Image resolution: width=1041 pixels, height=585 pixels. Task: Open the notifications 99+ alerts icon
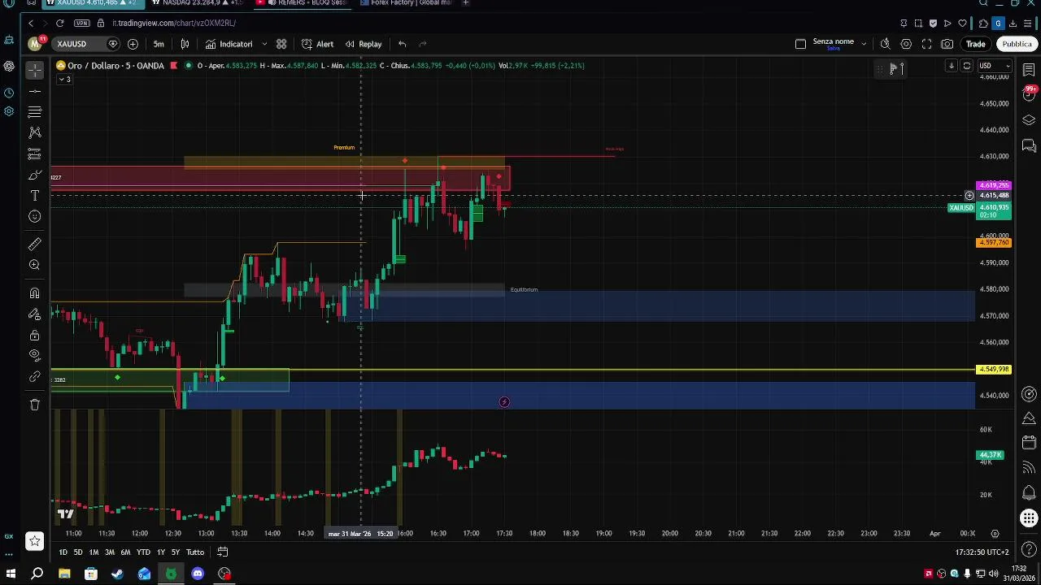[x=1030, y=93]
